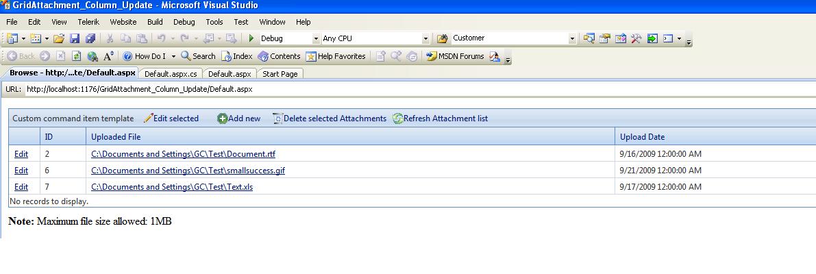Open the Website menu

(123, 22)
